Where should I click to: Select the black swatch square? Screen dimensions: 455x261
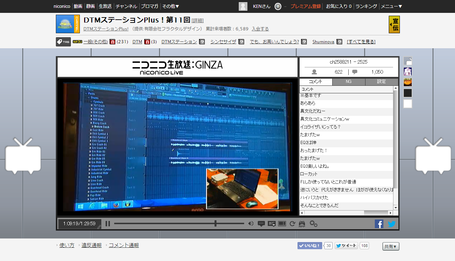coord(408,93)
